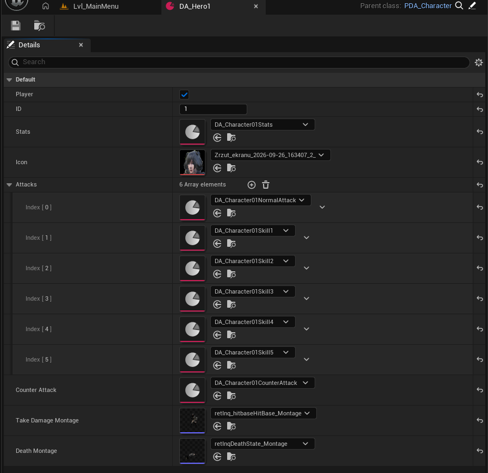
Task: Remove all Attacks array elements
Action: click(266, 185)
